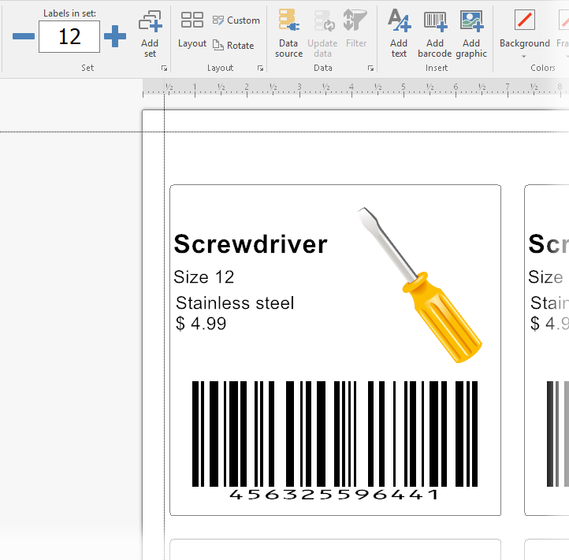Select barcode number 456325596441
This screenshot has height=560, width=569.
[334, 495]
